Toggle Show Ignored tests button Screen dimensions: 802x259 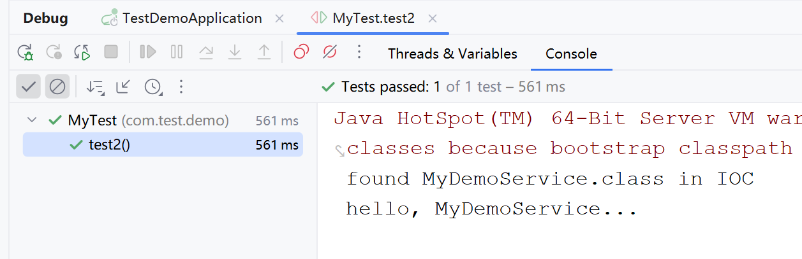tap(57, 87)
